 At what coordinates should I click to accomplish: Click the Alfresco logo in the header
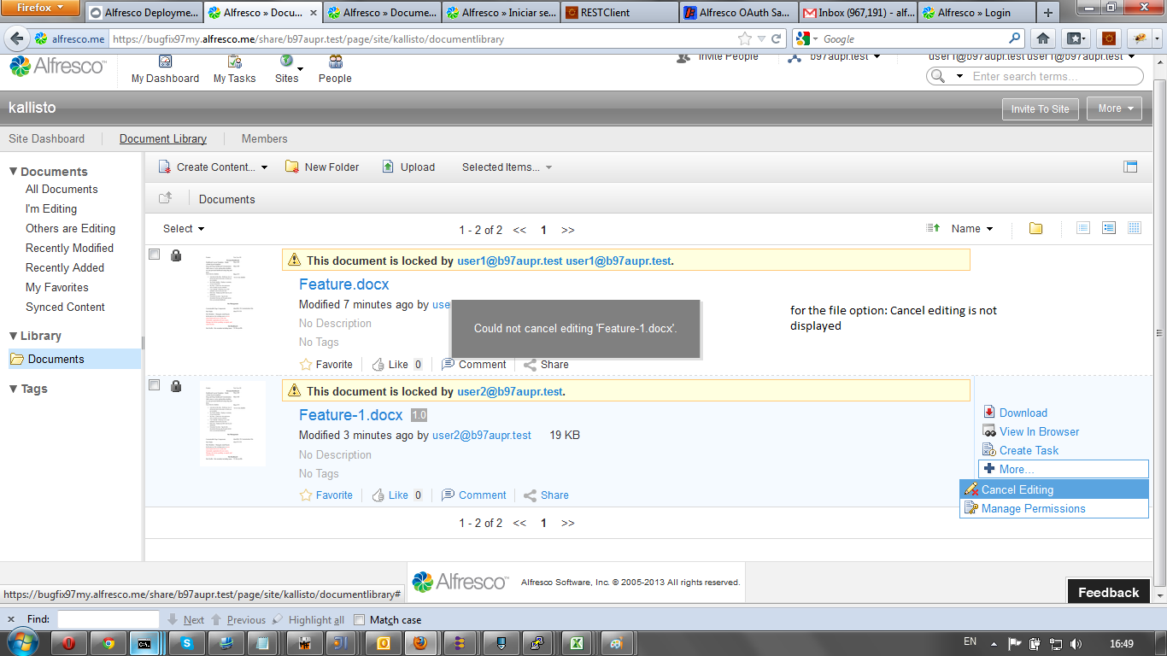coord(58,66)
